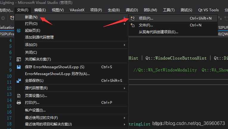The image size is (228, 129).
Task: Choose 添加到源代码管理 entry
Action: pos(71,37)
